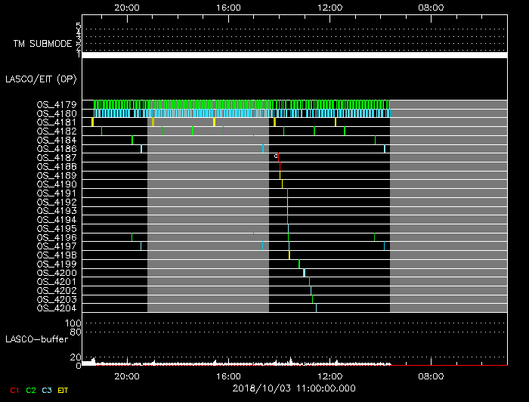This screenshot has height=402, width=529.
Task: Click the EIT legend entry
Action: point(63,390)
